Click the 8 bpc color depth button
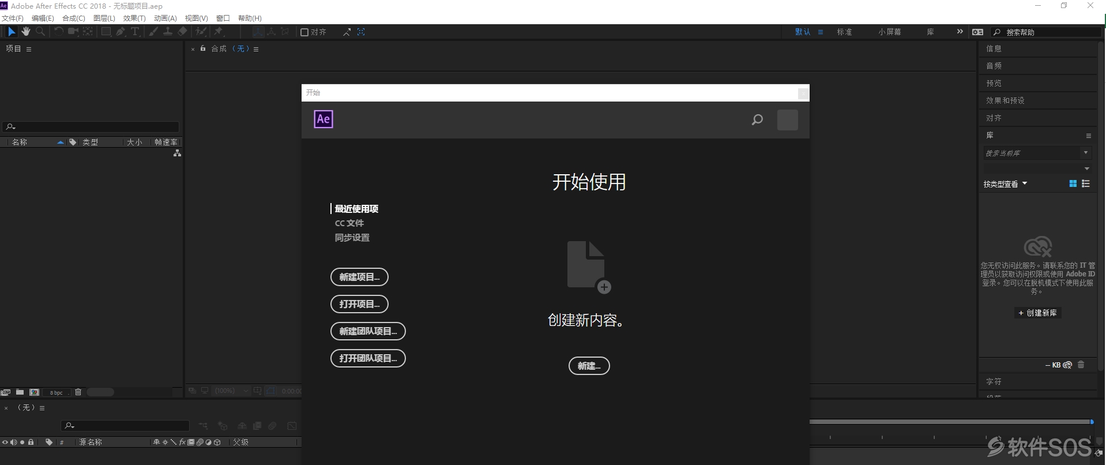The image size is (1106, 465). (57, 393)
